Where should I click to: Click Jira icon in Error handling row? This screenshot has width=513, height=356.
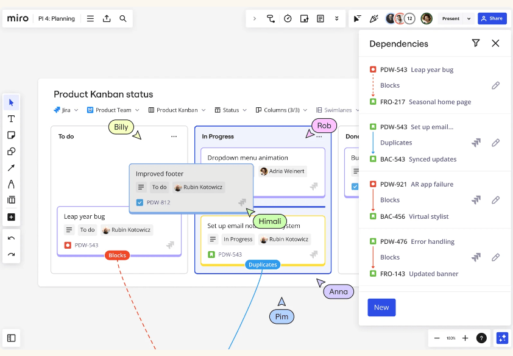click(476, 257)
